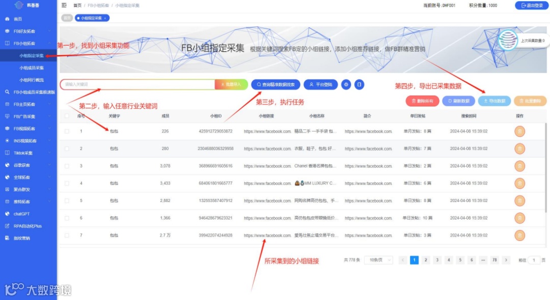Screen dimensions: 550x300
Task: Click the 退出登录 logout button
Action: click(x=531, y=5)
